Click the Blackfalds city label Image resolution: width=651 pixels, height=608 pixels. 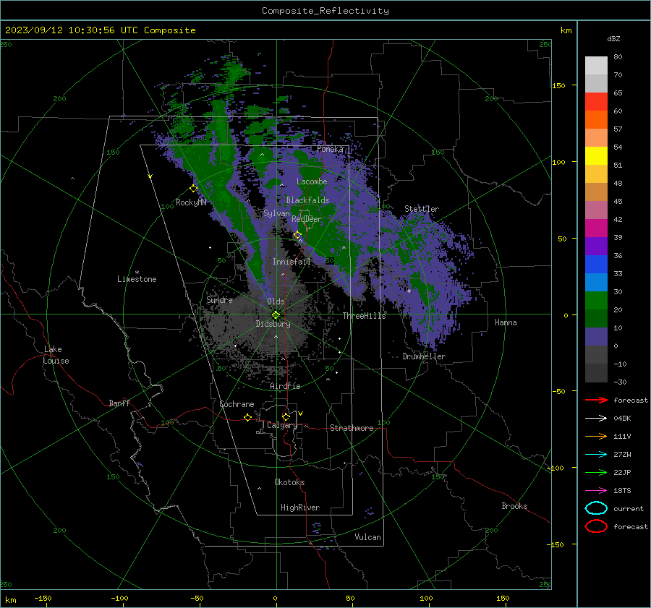[x=307, y=200]
